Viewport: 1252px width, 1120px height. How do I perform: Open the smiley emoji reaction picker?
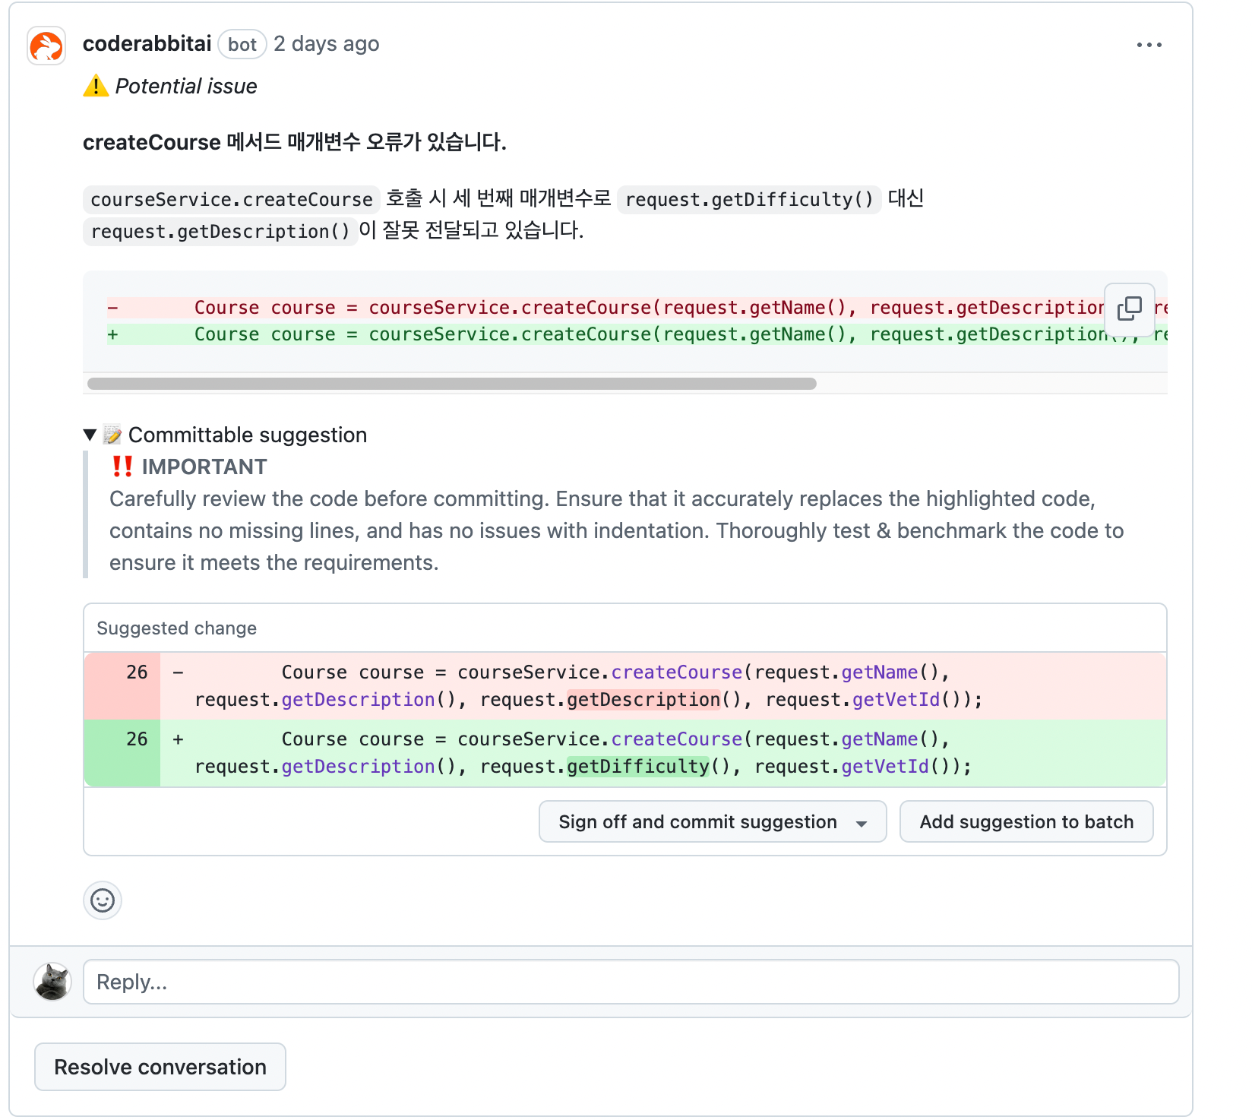102,900
